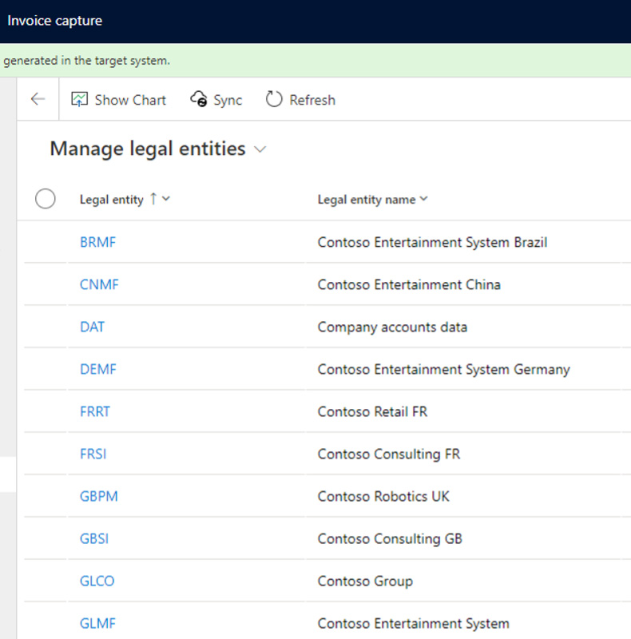Click the Sync cloud icon

click(199, 99)
